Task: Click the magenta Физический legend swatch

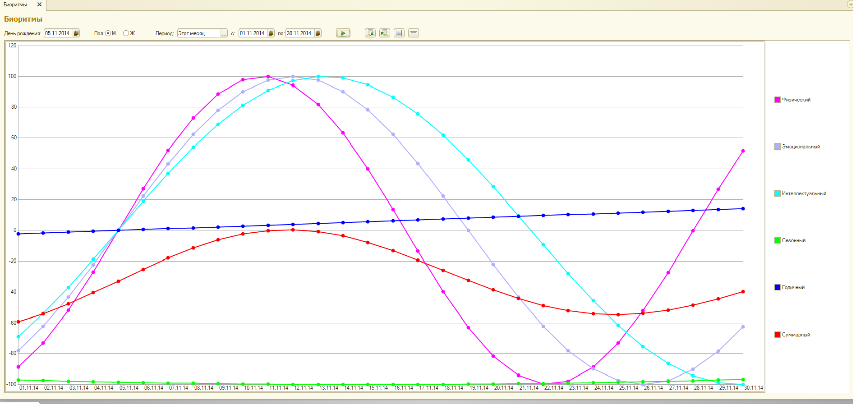Action: (778, 100)
